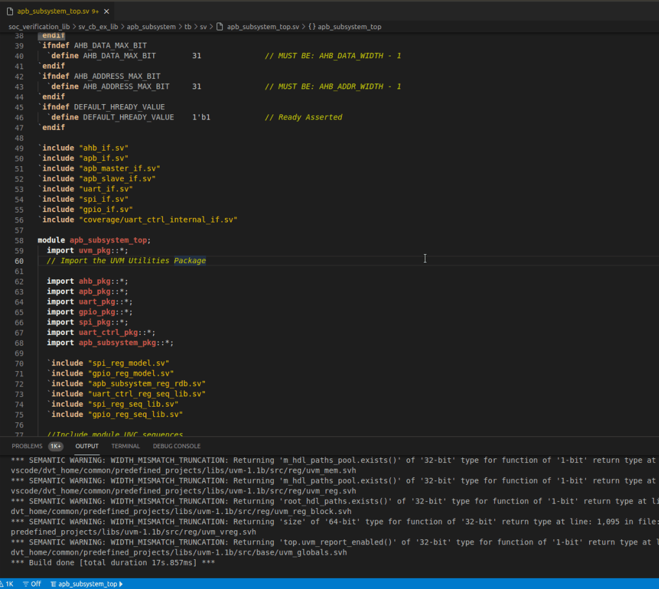Click the run arrow beside apb_subsystem_top in status bar

121,584
